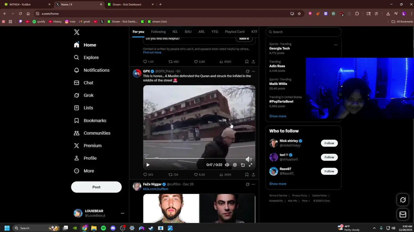
Task: Follow Nick shirley
Action: [329, 143]
